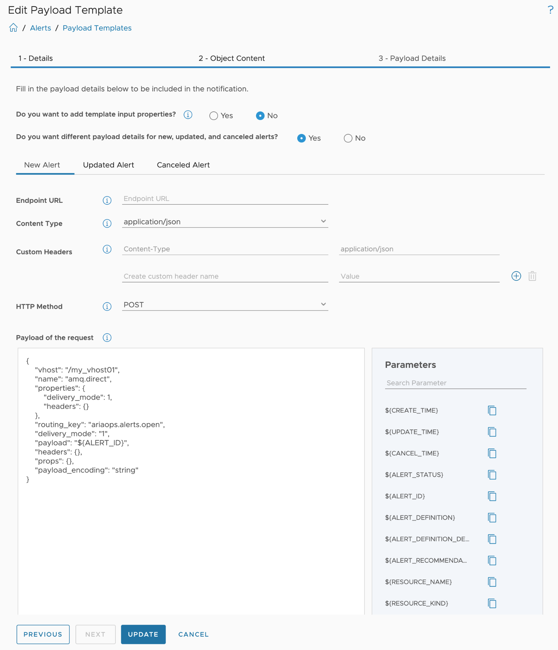Click the ${CREATE_TIME} parameter text
This screenshot has width=558, height=650.
(x=411, y=410)
